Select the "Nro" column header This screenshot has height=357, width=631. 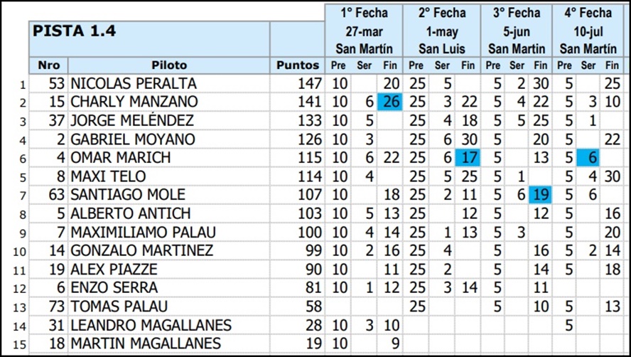pos(48,65)
